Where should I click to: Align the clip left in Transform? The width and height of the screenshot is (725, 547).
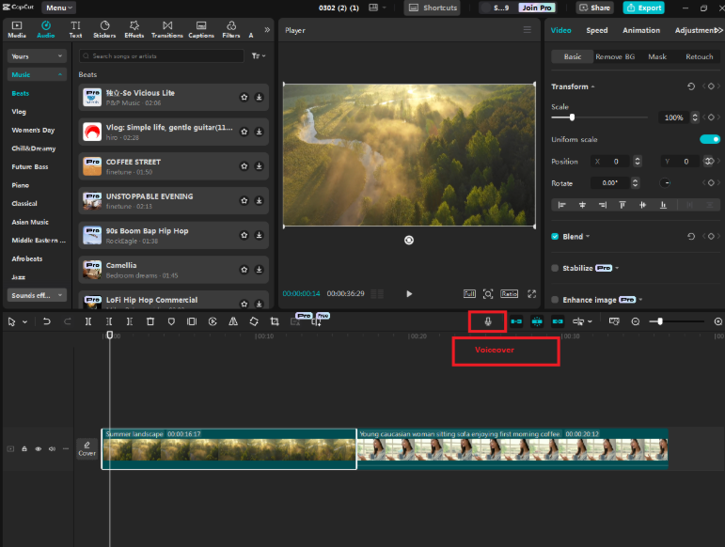(x=561, y=205)
